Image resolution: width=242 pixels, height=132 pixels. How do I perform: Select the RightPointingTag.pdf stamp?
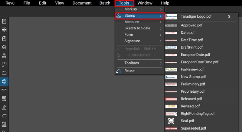point(198,114)
